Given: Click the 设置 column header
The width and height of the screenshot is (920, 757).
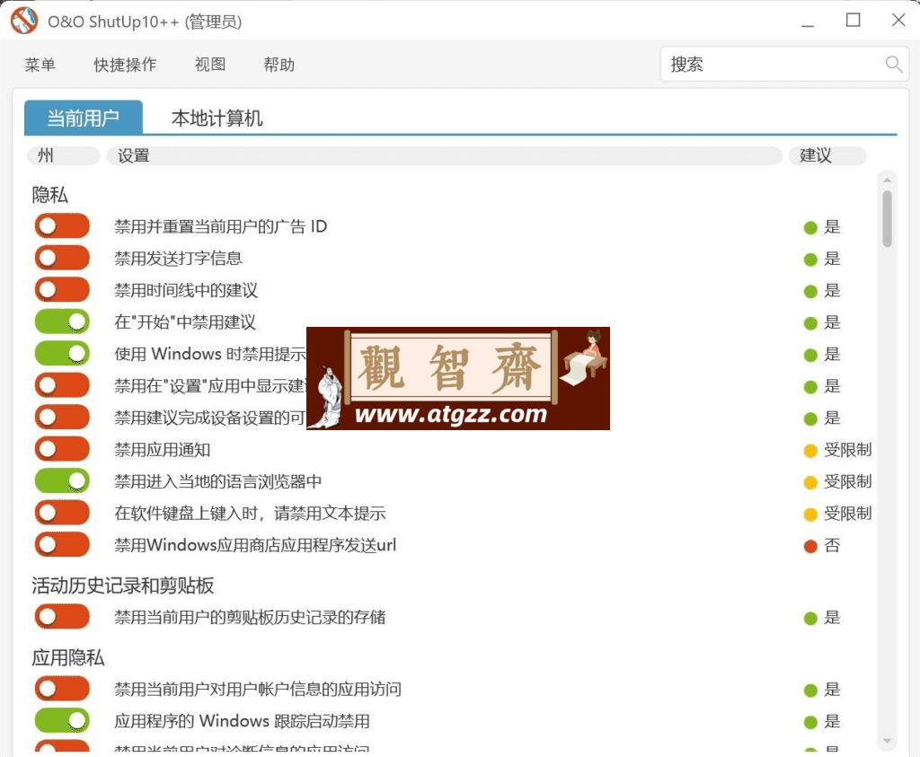Looking at the screenshot, I should click(444, 155).
